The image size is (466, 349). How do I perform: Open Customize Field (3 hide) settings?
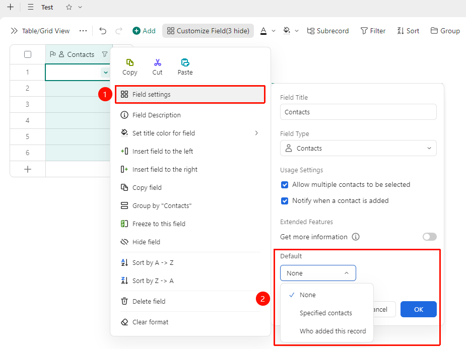(208, 31)
